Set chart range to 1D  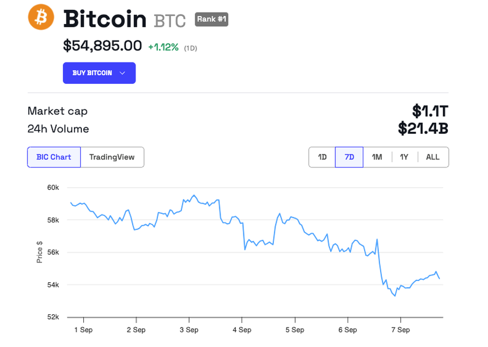point(322,157)
